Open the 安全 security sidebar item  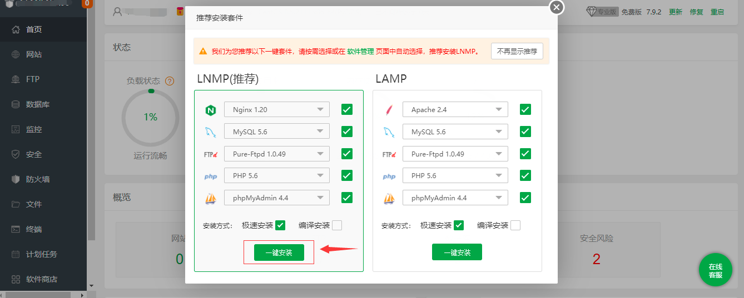click(43, 154)
